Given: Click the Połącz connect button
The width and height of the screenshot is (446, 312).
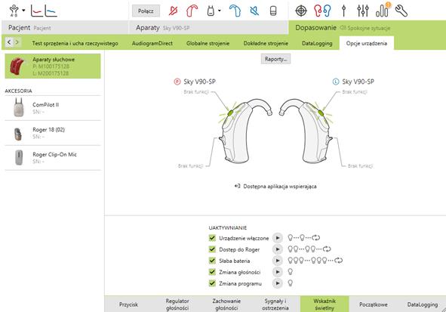Looking at the screenshot, I should click(146, 11).
